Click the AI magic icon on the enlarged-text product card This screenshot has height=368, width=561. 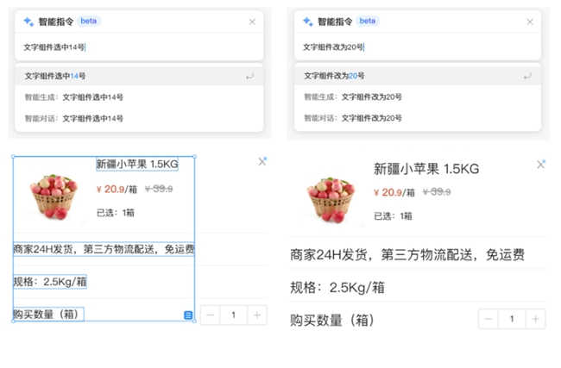click(541, 164)
